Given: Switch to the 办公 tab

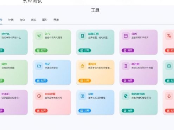Looking at the screenshot, I should click(22, 20).
